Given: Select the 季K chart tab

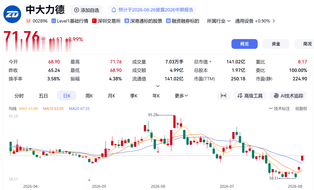Looking at the screenshot, I should coord(133,96).
